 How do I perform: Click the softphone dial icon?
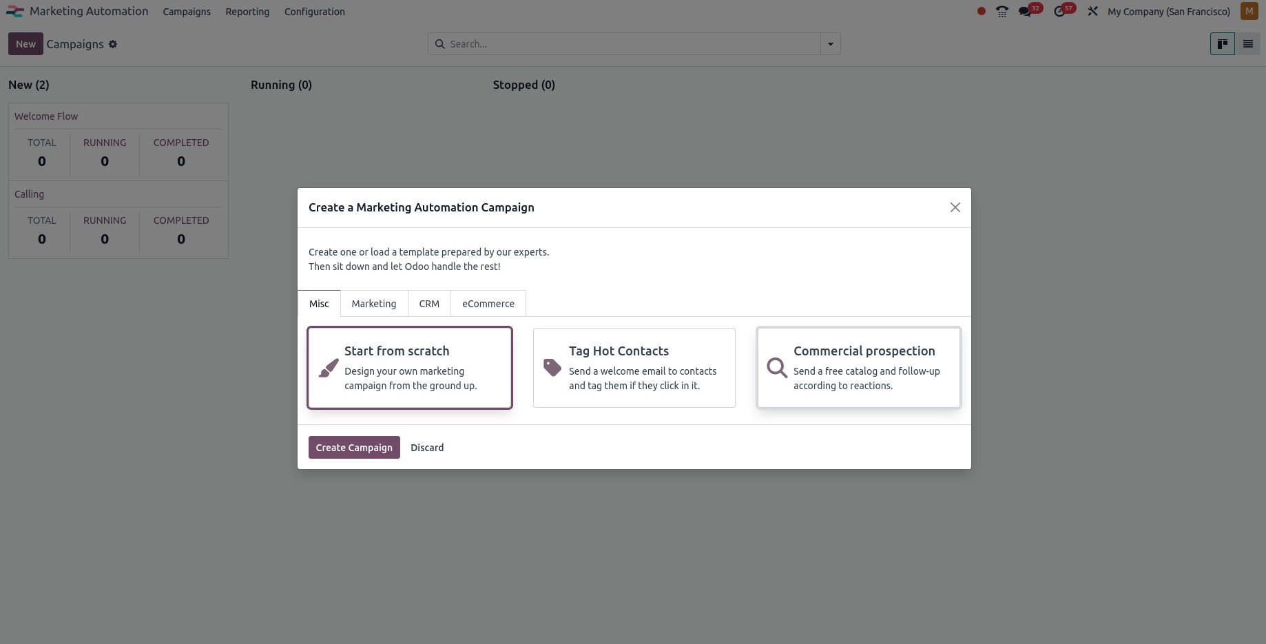[x=1002, y=12]
